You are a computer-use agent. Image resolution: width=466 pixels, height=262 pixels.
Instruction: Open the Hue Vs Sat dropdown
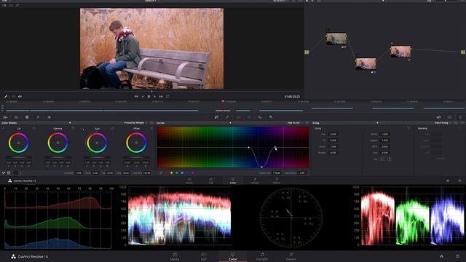tap(294, 123)
